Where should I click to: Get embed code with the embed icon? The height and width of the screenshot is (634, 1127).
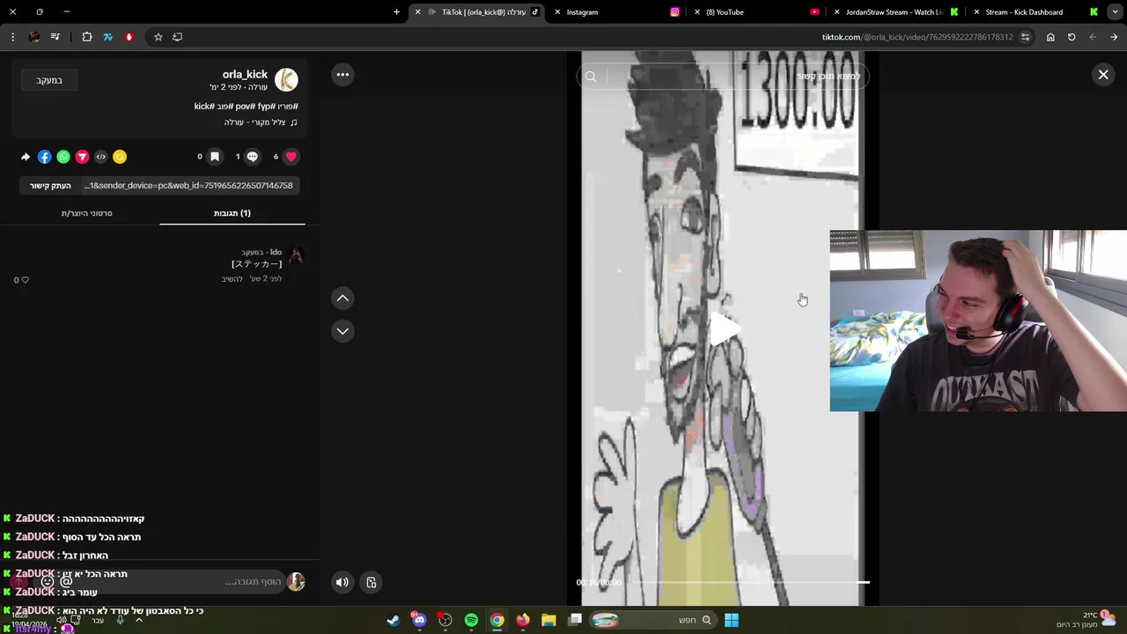(100, 157)
